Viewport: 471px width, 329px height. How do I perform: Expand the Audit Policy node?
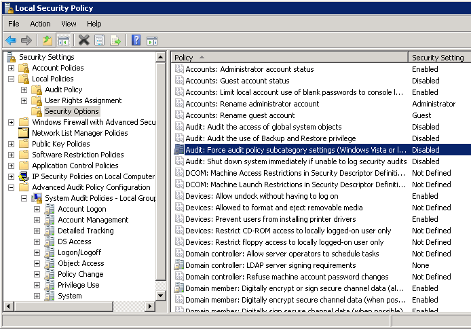24,90
